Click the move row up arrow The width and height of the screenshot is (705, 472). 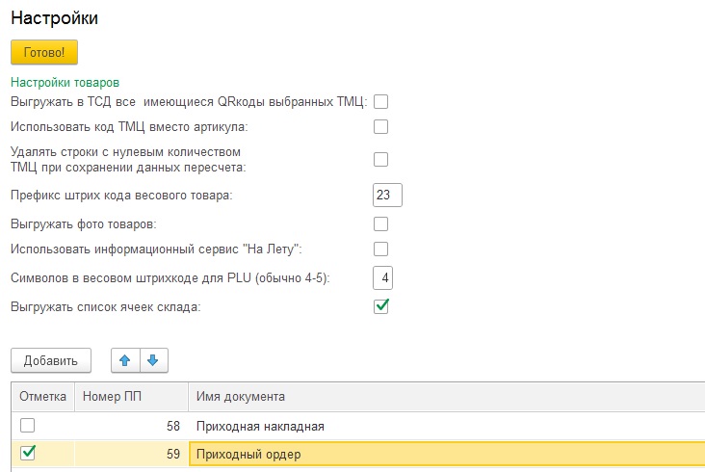(x=125, y=360)
